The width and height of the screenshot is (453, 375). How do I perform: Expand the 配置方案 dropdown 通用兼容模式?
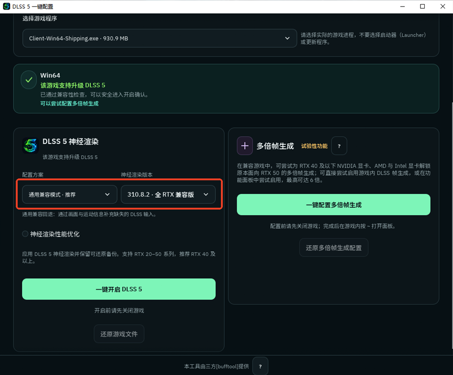[x=70, y=195]
